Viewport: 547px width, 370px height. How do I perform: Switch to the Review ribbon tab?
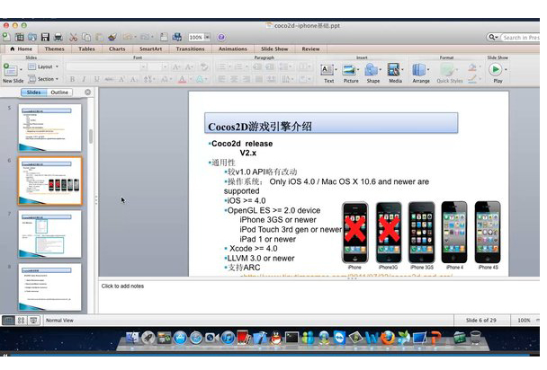310,48
